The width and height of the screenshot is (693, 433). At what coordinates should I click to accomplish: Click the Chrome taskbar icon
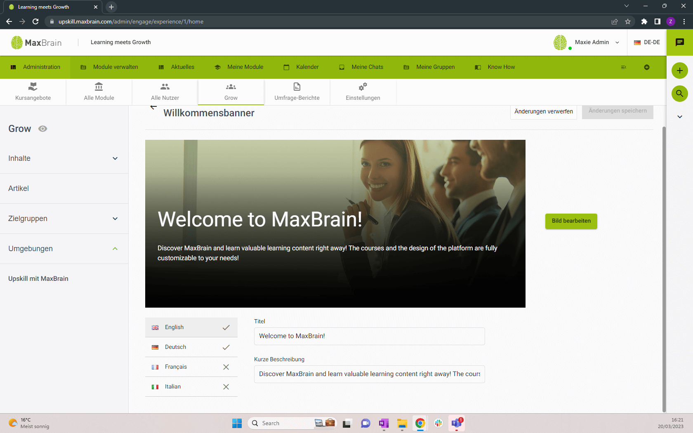420,423
